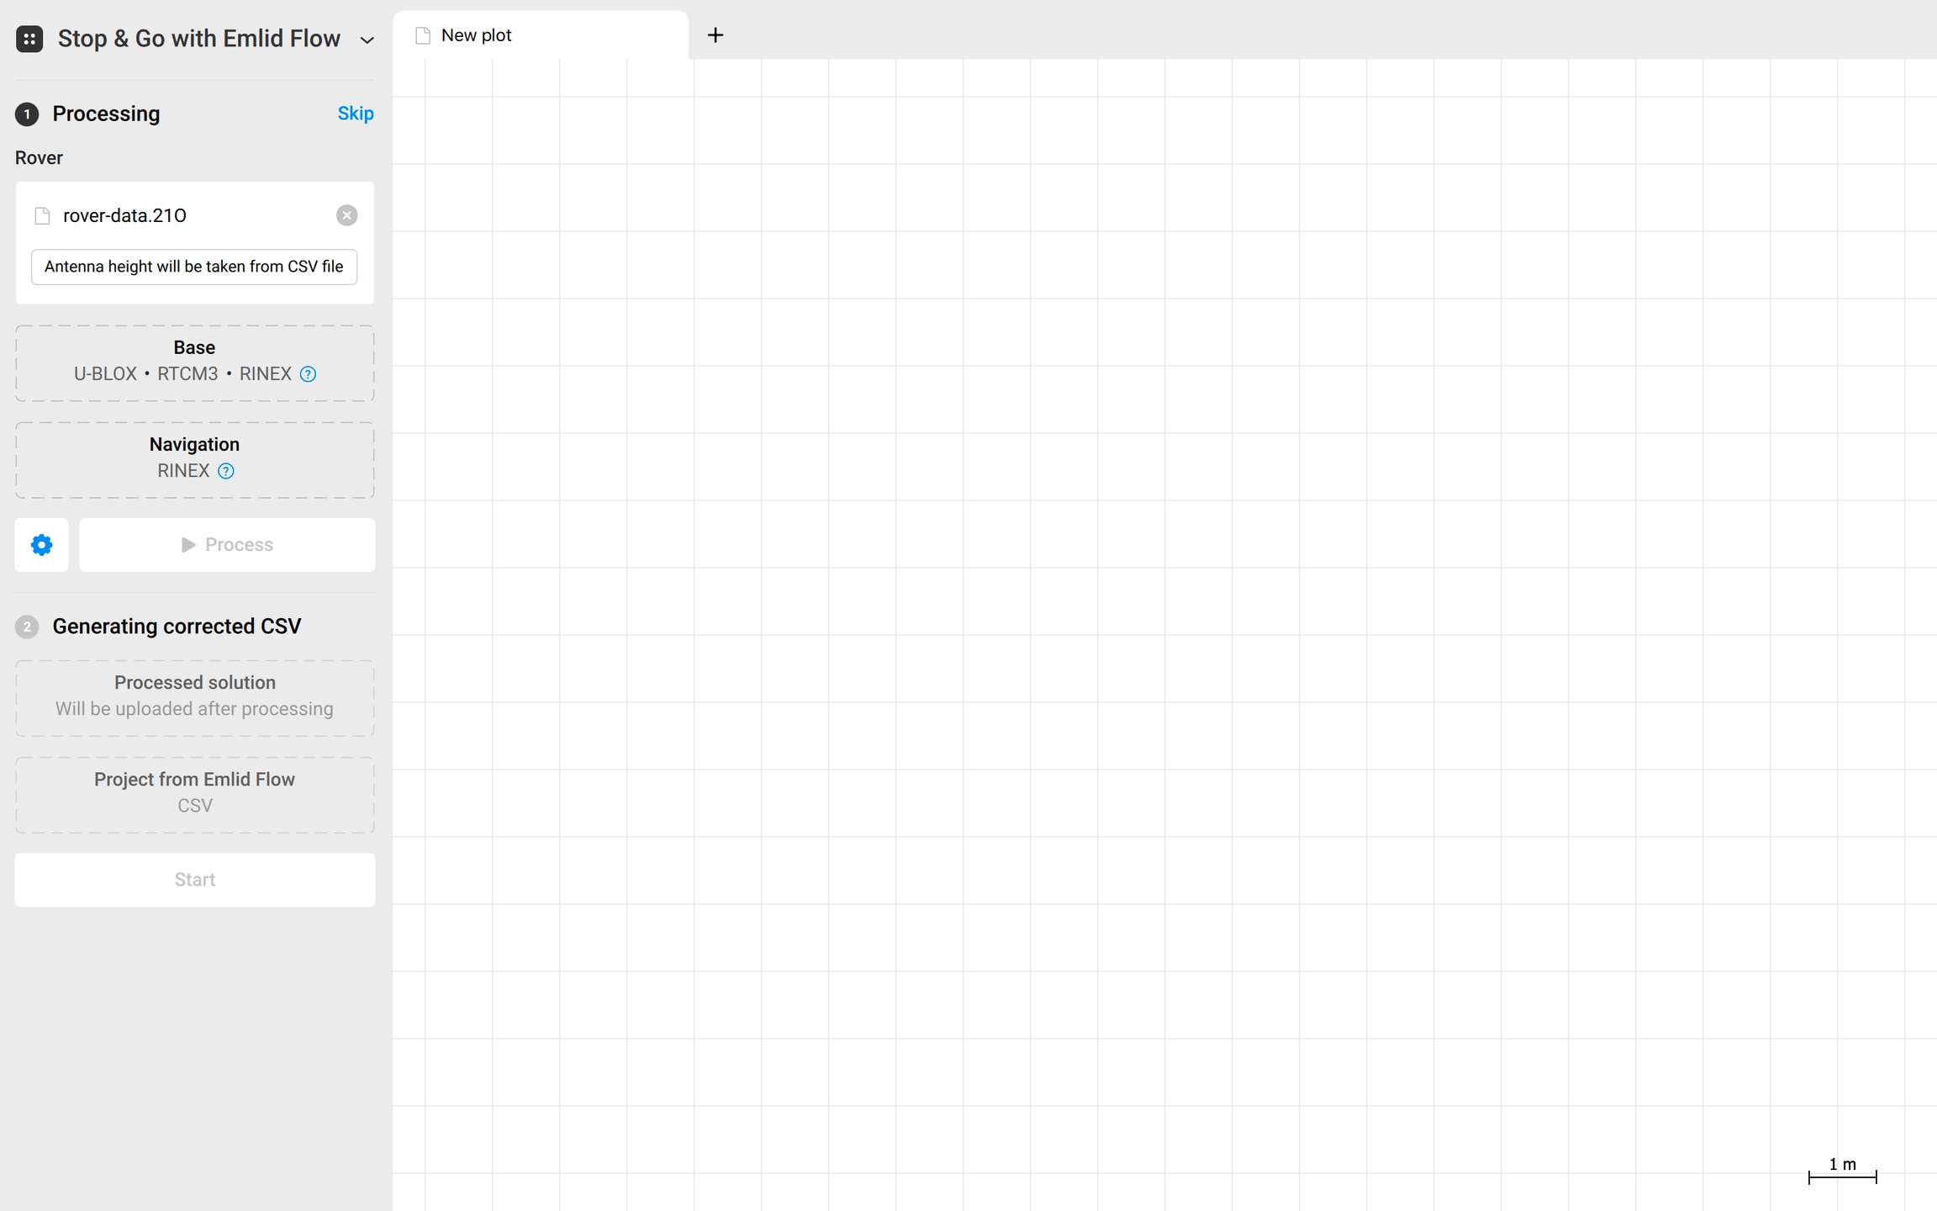The image size is (1937, 1211).
Task: Expand the Stop & Go workflow dropdown chevron
Action: pos(367,40)
